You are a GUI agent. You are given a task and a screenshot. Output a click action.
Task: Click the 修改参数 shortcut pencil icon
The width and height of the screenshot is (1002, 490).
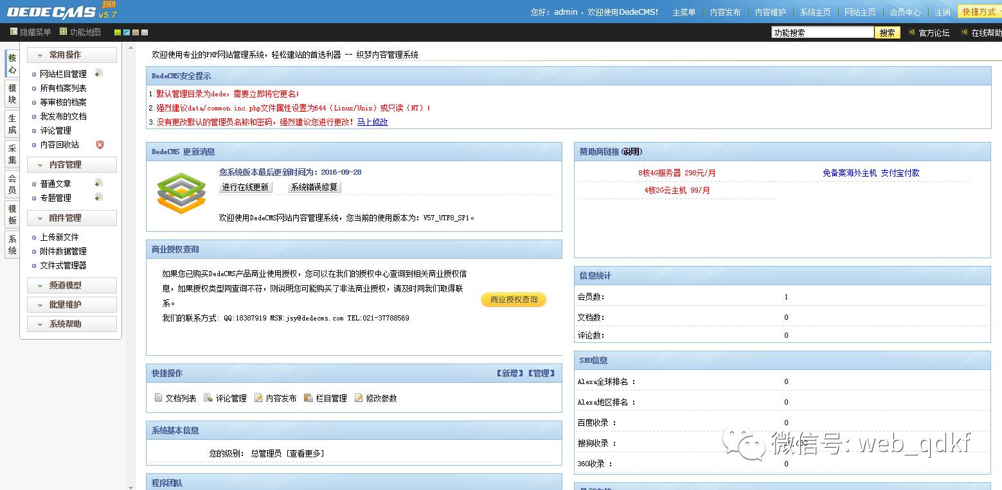pos(359,398)
